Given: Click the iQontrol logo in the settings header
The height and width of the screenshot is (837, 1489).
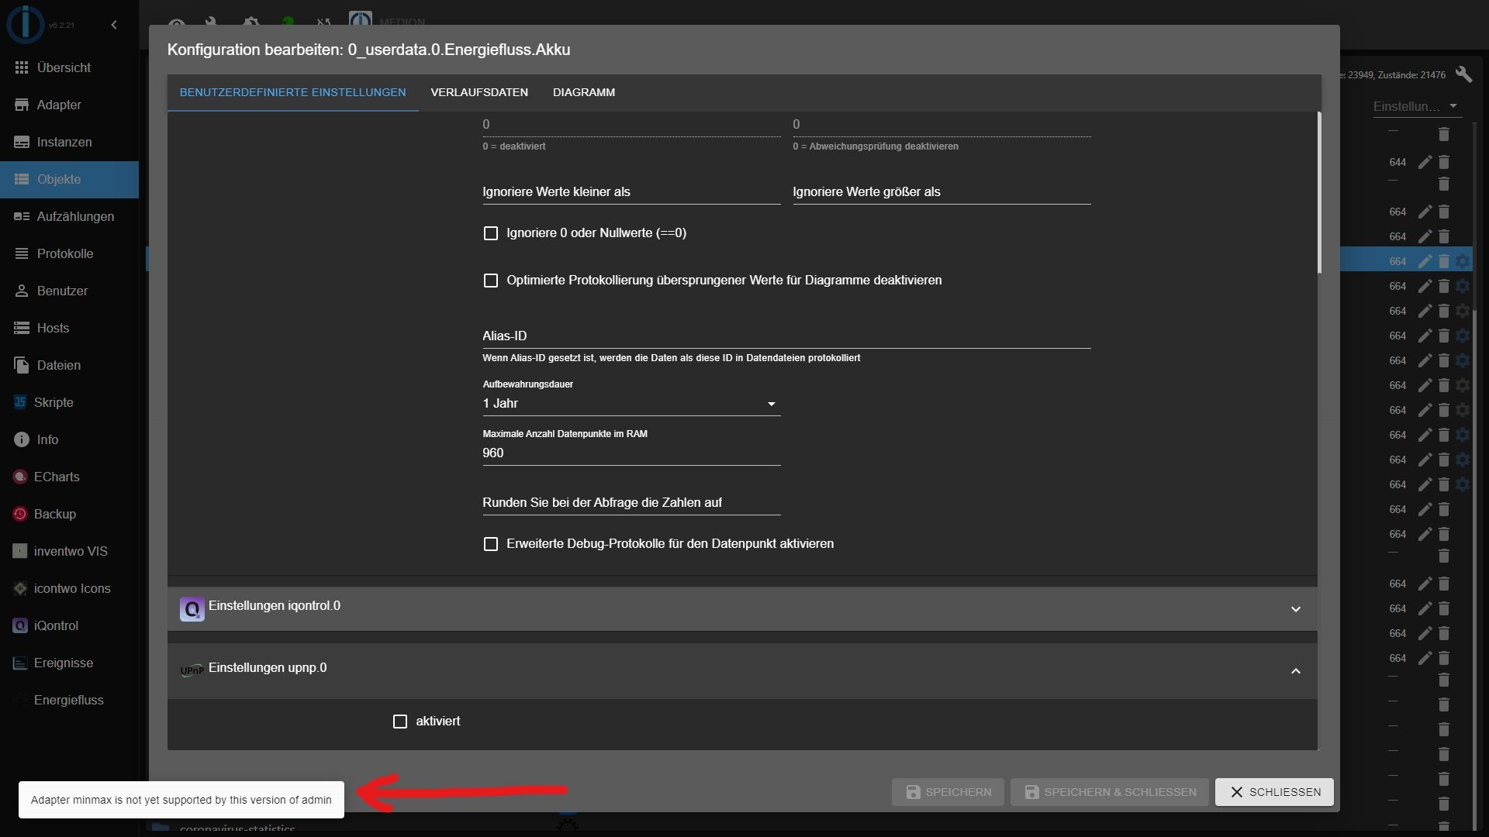Looking at the screenshot, I should (x=192, y=608).
